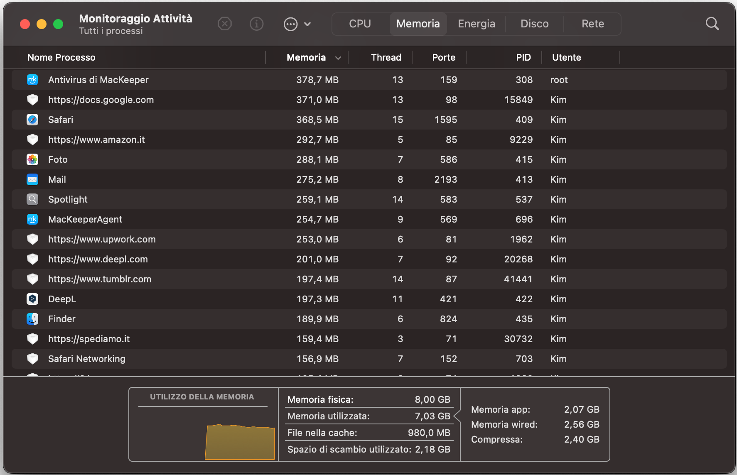The width and height of the screenshot is (737, 475).
Task: Sort by the Porte column header
Action: click(x=444, y=57)
